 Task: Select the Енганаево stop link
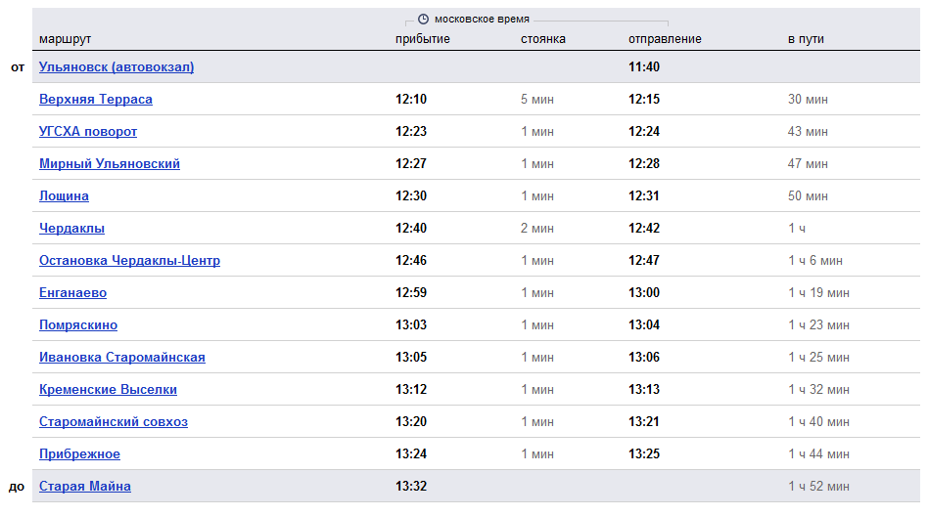(72, 293)
